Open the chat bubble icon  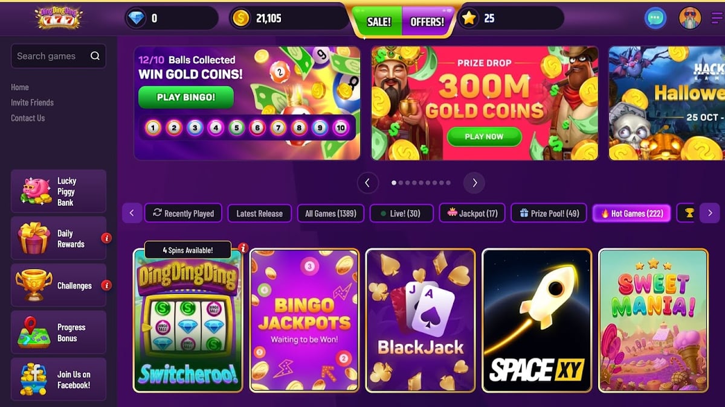pyautogui.click(x=655, y=18)
